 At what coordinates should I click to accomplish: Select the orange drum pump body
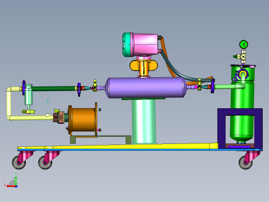point(83,120)
